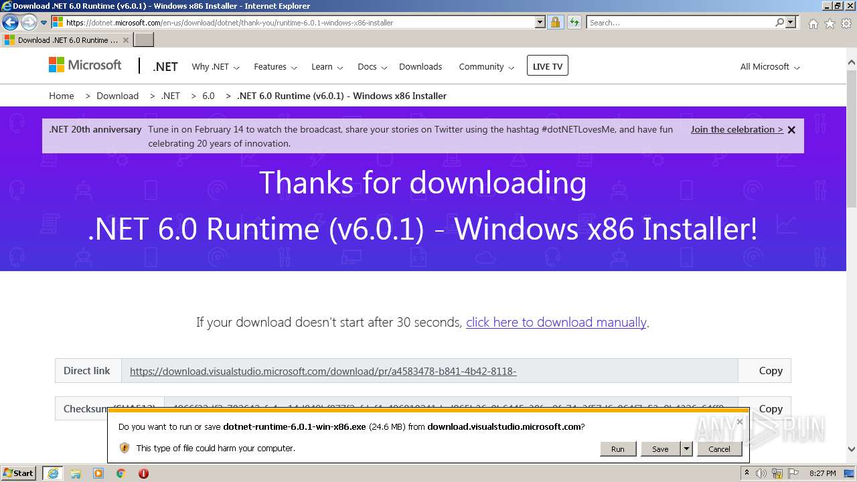Run the dotnet-runtime installer
Screen dimensions: 857x482
coord(617,449)
